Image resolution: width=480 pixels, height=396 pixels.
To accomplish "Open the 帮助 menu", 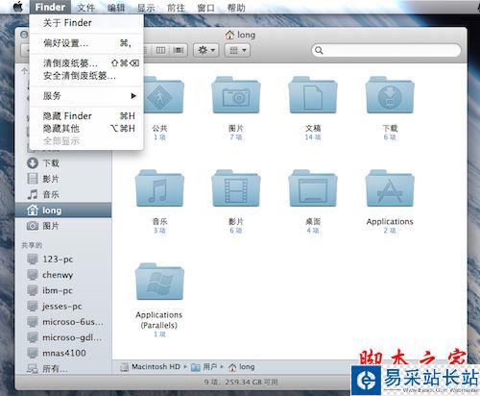I will [236, 7].
